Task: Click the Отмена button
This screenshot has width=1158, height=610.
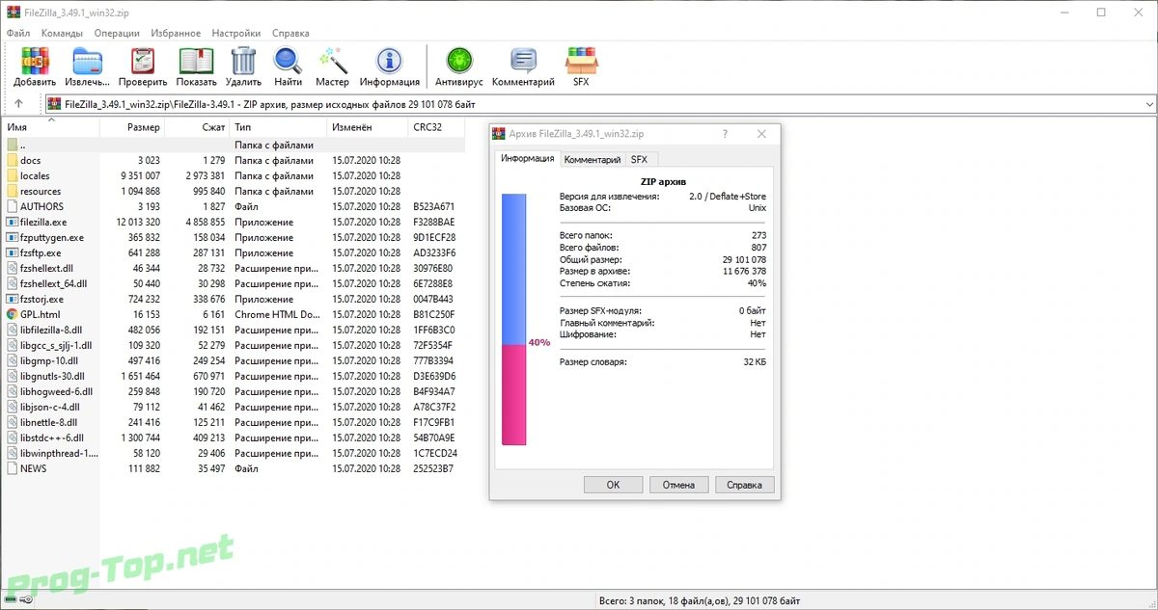Action: (x=679, y=485)
